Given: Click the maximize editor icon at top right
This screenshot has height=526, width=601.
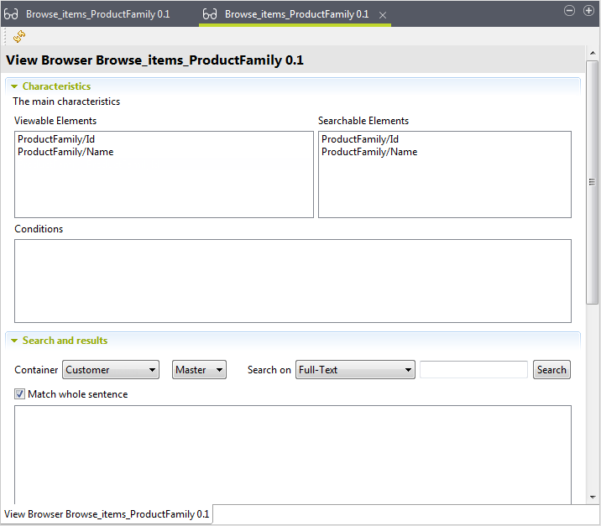Looking at the screenshot, I should click(587, 11).
